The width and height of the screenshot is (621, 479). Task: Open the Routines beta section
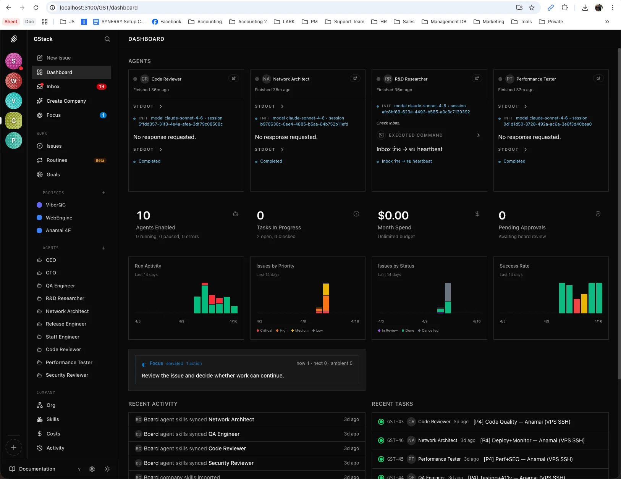pyautogui.click(x=57, y=160)
